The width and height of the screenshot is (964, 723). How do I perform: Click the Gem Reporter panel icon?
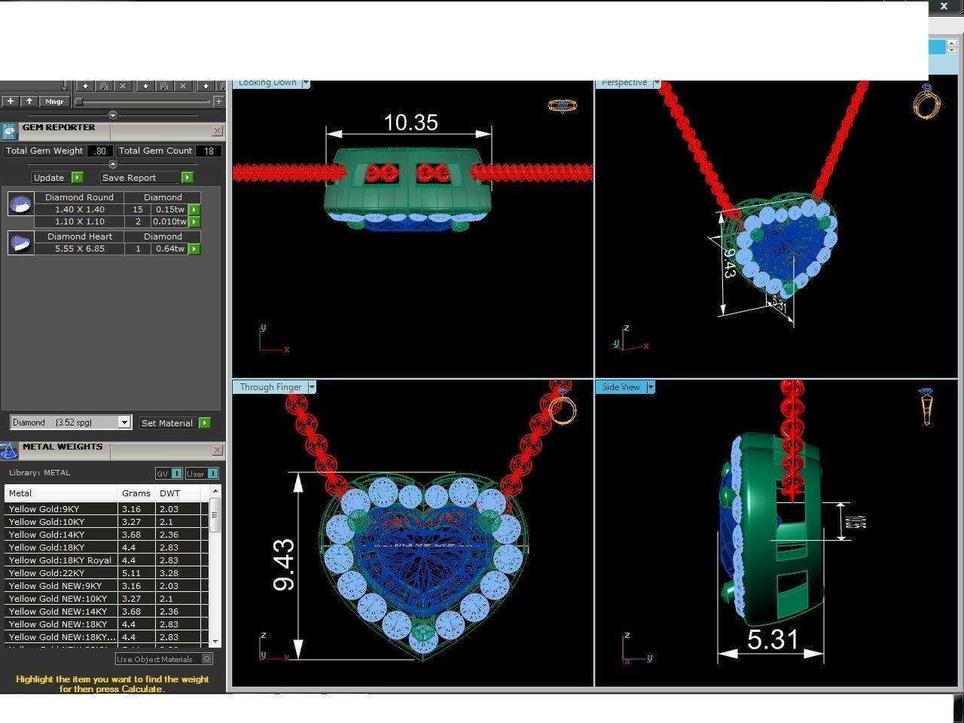click(9, 132)
